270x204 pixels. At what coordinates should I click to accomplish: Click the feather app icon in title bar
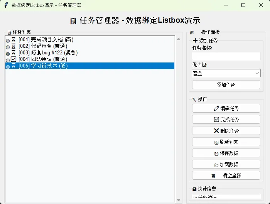5,5
